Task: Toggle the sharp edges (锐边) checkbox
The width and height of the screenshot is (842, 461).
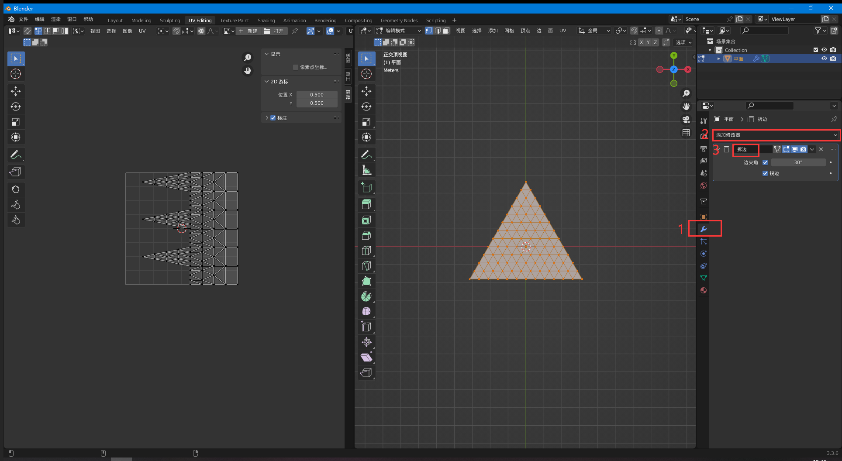Action: click(x=765, y=173)
